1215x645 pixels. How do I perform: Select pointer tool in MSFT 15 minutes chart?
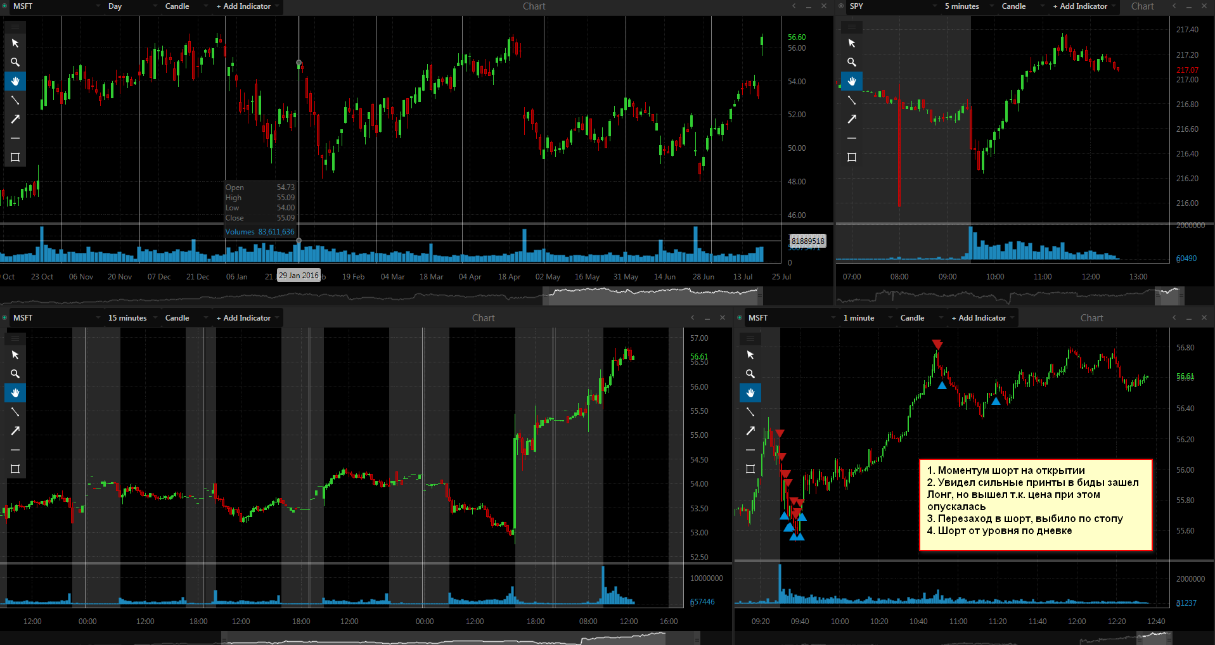click(x=15, y=355)
